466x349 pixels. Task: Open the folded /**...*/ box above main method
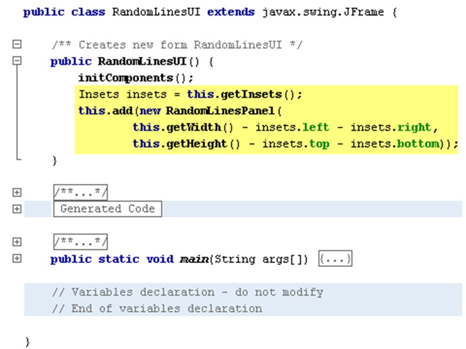[81, 242]
